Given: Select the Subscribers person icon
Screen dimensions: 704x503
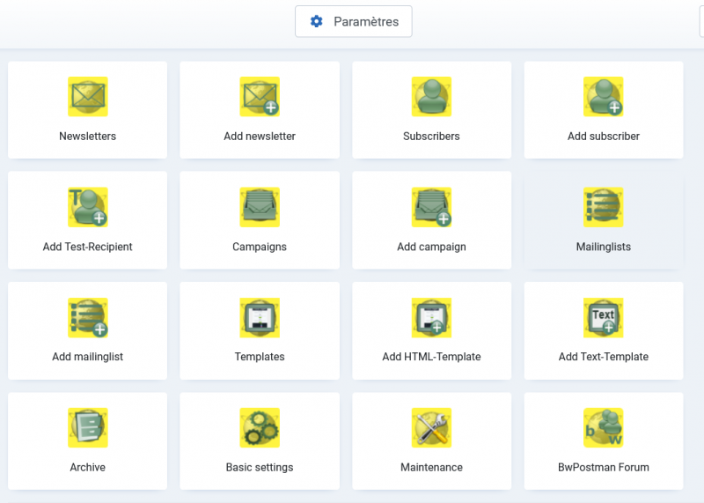Looking at the screenshot, I should click(431, 97).
